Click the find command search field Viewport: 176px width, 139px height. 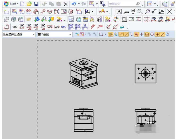point(125,4)
